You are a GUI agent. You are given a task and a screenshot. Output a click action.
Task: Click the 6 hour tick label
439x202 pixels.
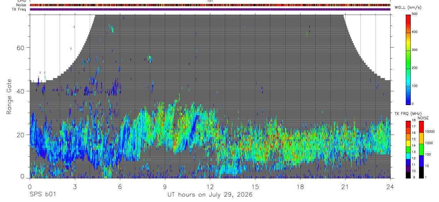click(120, 186)
